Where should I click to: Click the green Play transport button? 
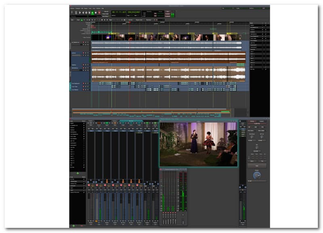(x=92, y=13)
